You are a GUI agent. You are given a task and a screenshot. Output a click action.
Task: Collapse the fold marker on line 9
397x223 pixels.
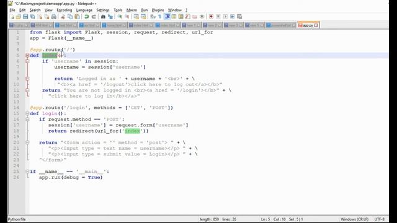coord(27,79)
